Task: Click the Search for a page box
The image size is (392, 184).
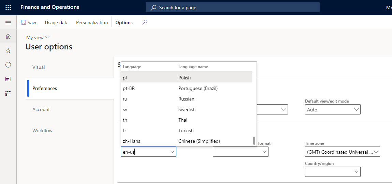Action: point(232,7)
